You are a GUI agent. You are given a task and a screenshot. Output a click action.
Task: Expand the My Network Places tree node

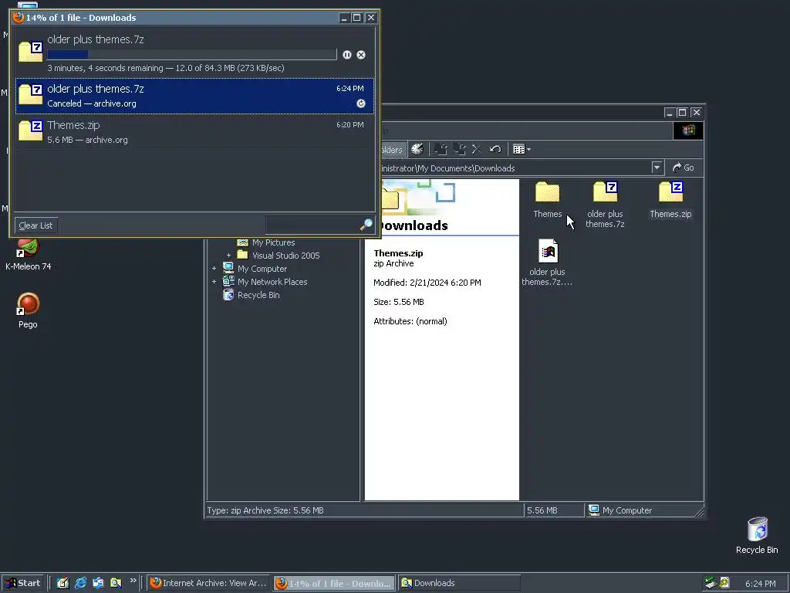tap(214, 282)
